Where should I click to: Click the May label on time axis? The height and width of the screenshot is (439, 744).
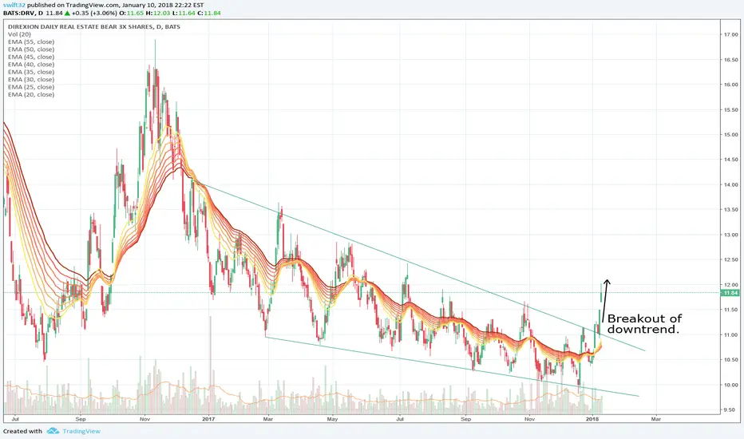click(x=333, y=419)
